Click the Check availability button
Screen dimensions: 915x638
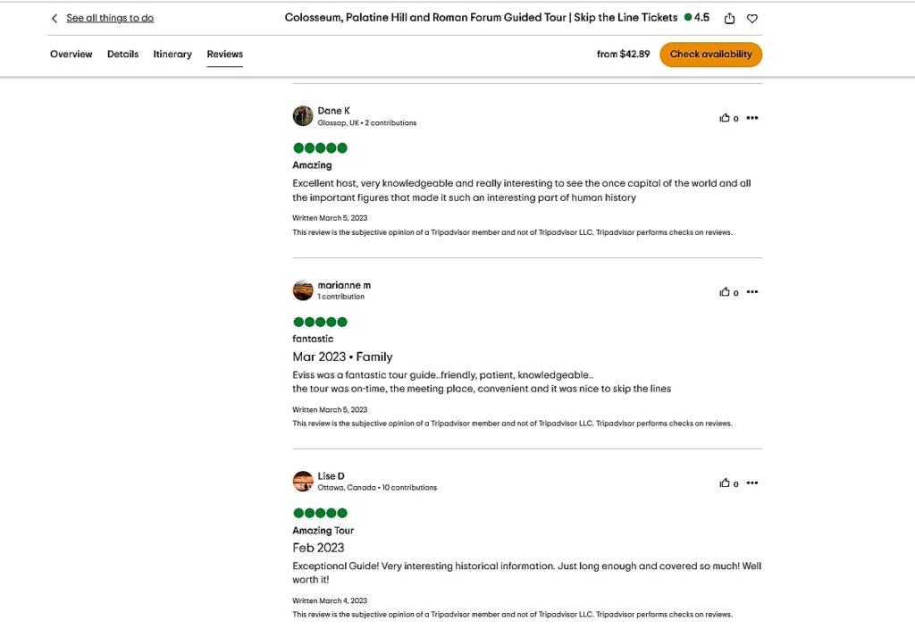click(x=710, y=54)
